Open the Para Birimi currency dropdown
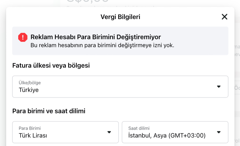240x146 pixels. [65, 132]
